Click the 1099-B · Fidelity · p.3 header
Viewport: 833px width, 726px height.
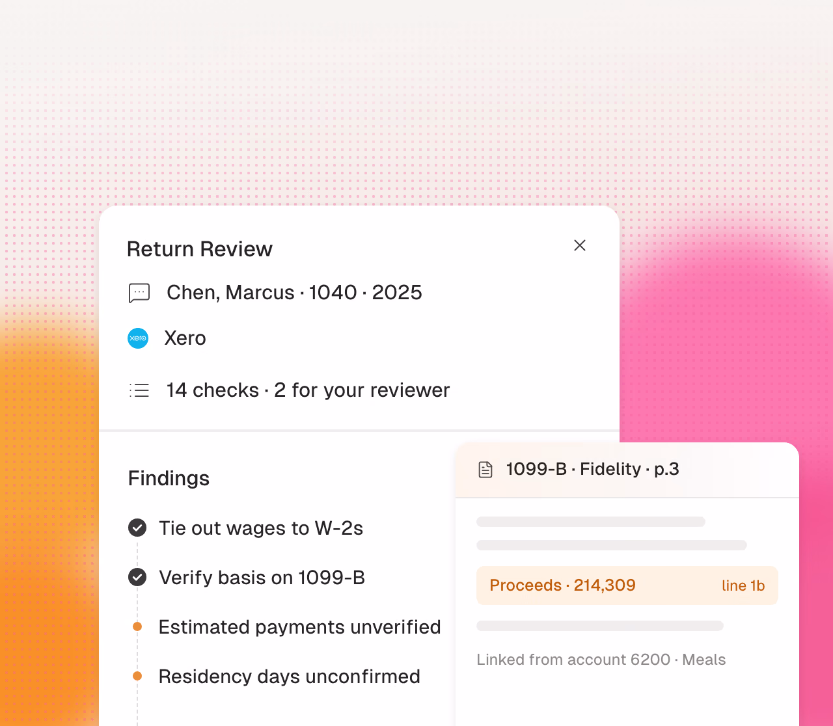tap(592, 470)
